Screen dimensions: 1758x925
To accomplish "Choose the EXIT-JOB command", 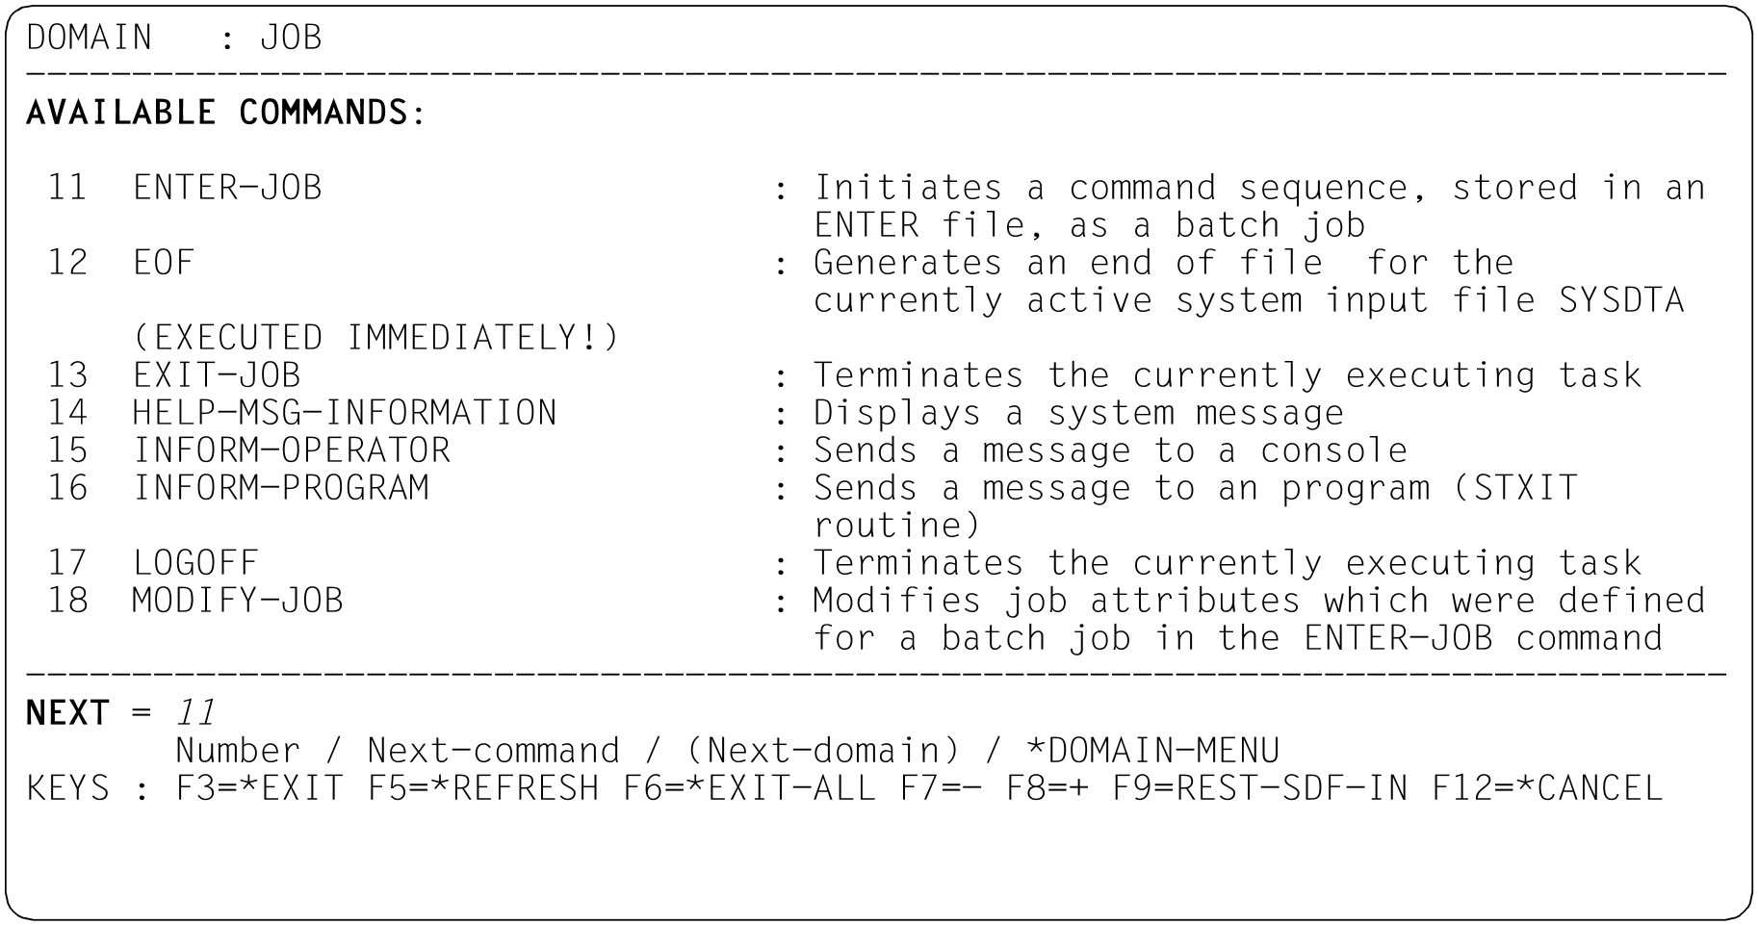I will [x=217, y=375].
